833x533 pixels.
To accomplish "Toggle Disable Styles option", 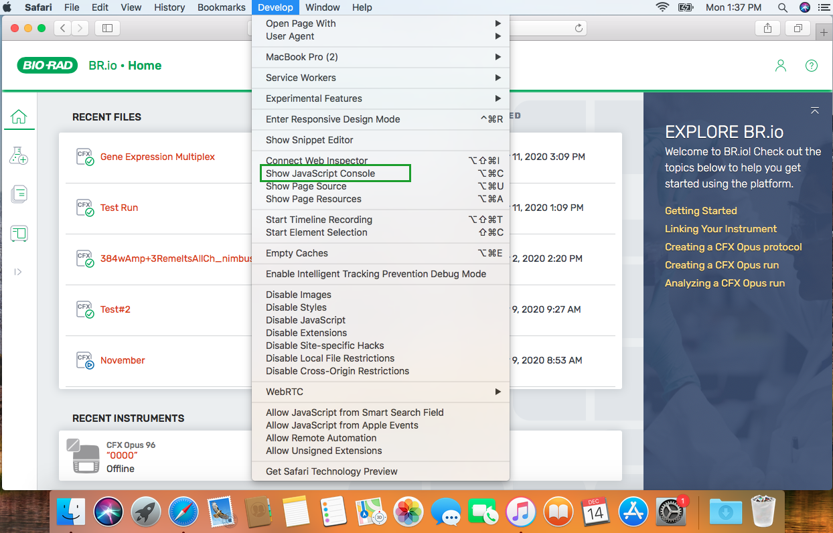I will (x=380, y=307).
